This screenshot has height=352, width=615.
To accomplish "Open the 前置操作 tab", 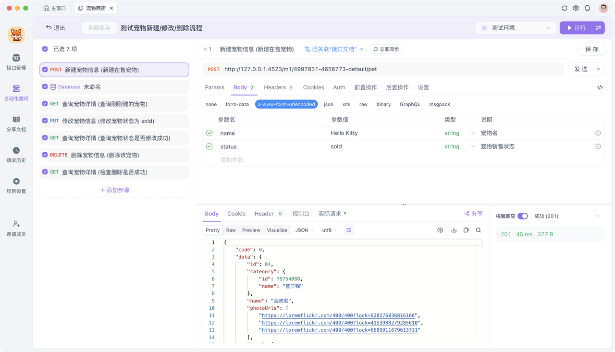I will pos(366,87).
